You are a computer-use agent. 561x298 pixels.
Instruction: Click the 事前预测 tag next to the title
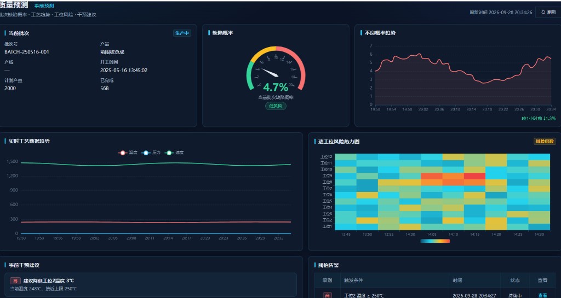pyautogui.click(x=44, y=5)
